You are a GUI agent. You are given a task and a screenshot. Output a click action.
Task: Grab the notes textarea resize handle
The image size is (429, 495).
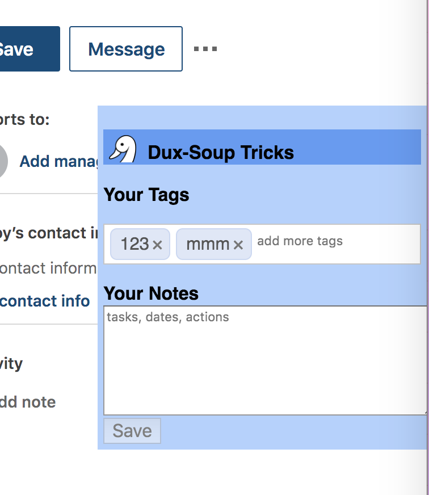pyautogui.click(x=424, y=412)
